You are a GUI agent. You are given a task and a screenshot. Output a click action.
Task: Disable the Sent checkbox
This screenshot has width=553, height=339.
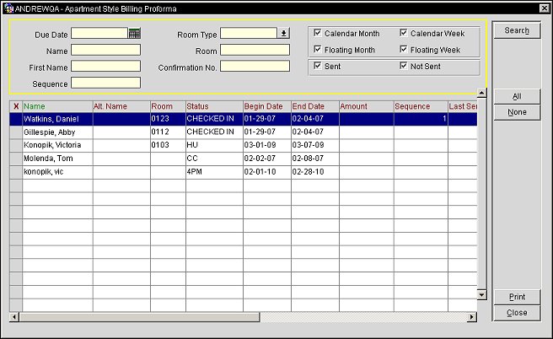[x=318, y=66]
